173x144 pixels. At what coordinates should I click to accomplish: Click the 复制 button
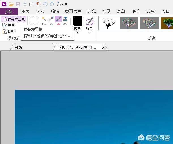tap(8, 25)
